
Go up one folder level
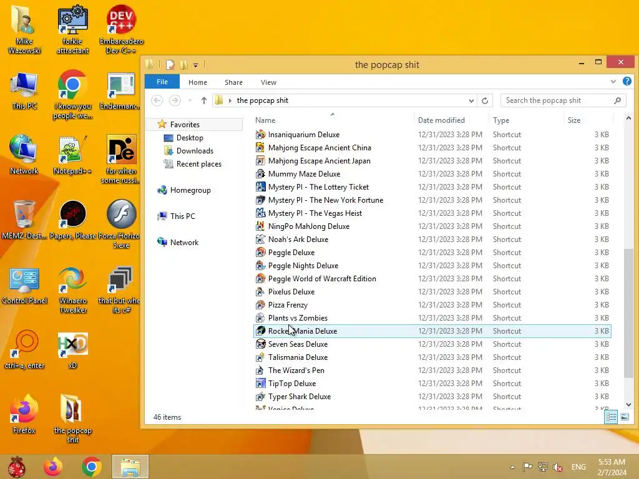pyautogui.click(x=204, y=100)
